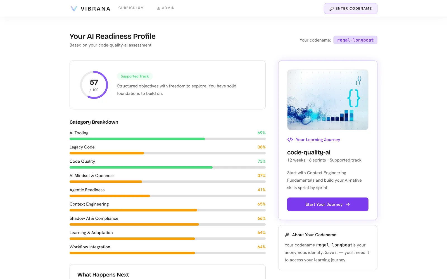
Task: Click the Code Quality 73% value
Action: coord(261,161)
